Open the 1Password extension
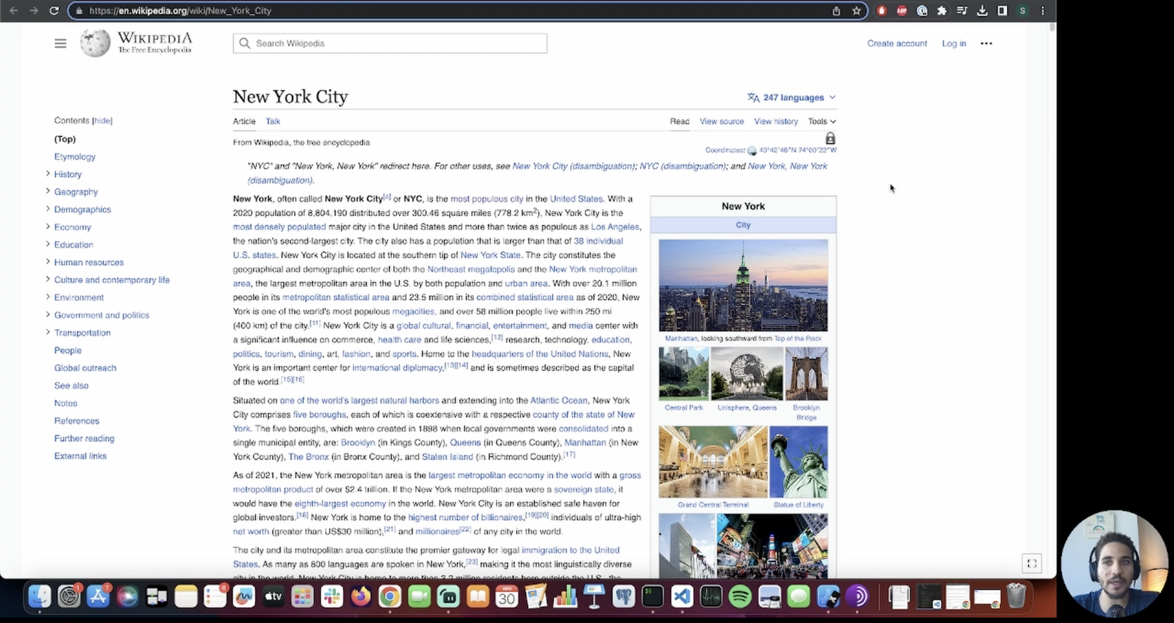Screen dimensions: 1174x623 pos(922,11)
